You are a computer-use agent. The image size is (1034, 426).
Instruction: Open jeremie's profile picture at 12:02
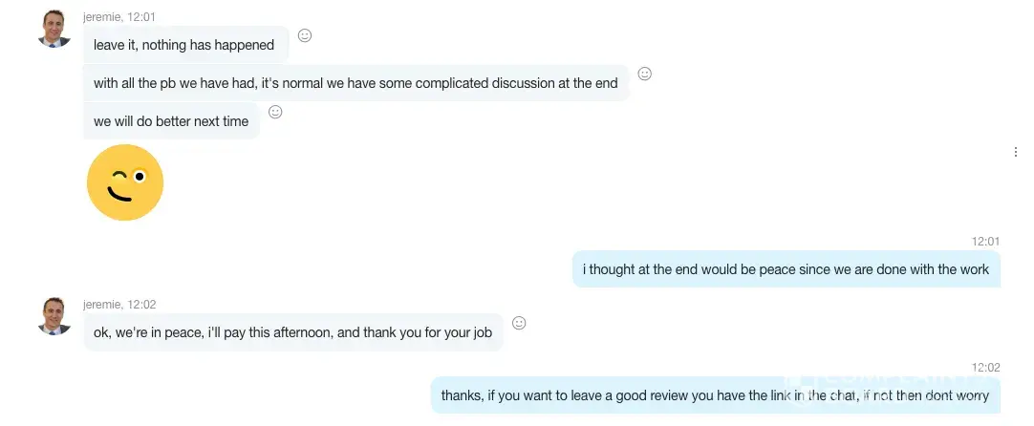coord(54,316)
